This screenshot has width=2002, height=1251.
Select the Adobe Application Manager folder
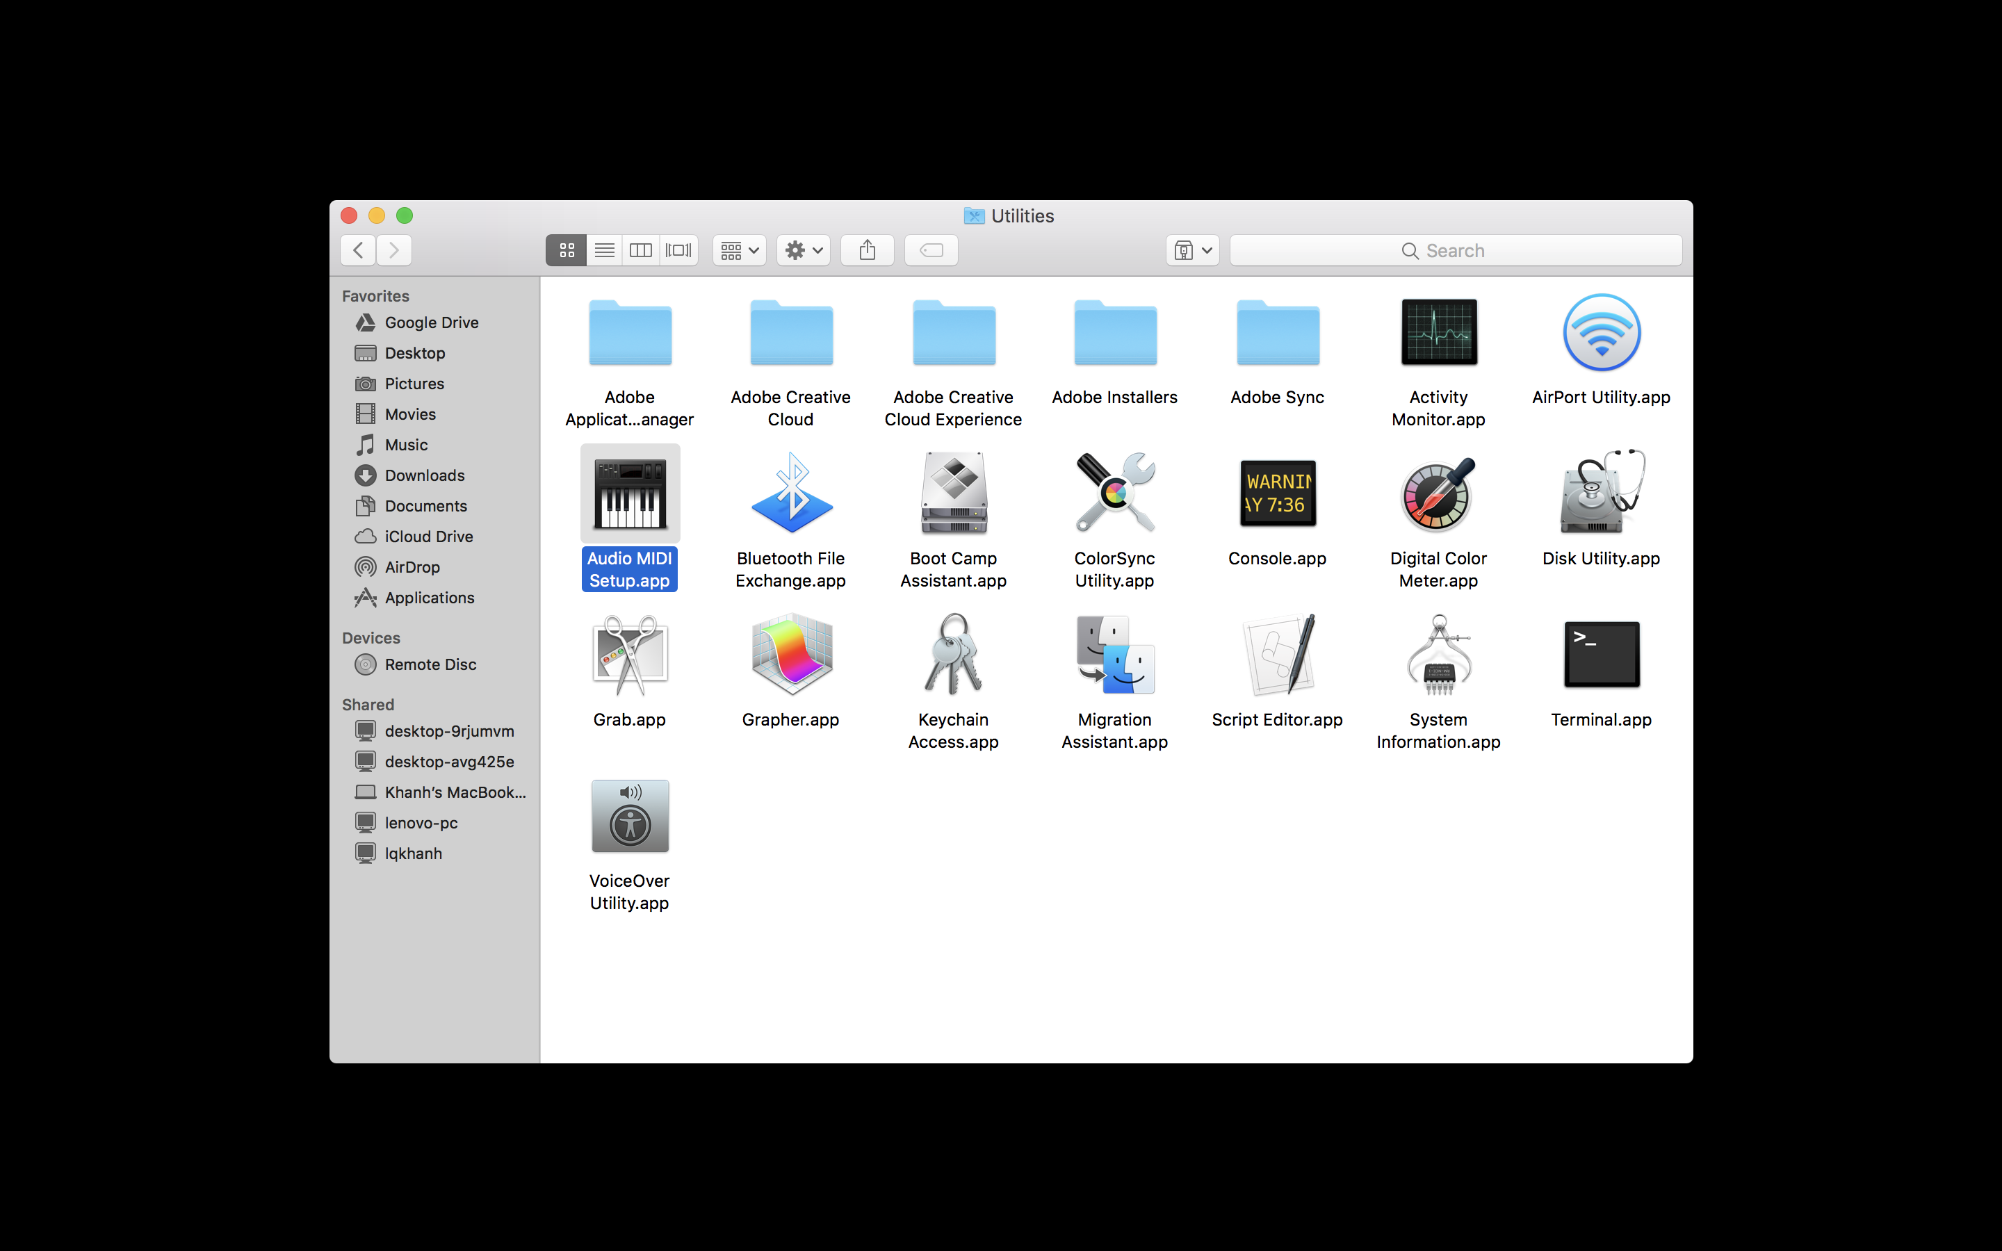[630, 332]
